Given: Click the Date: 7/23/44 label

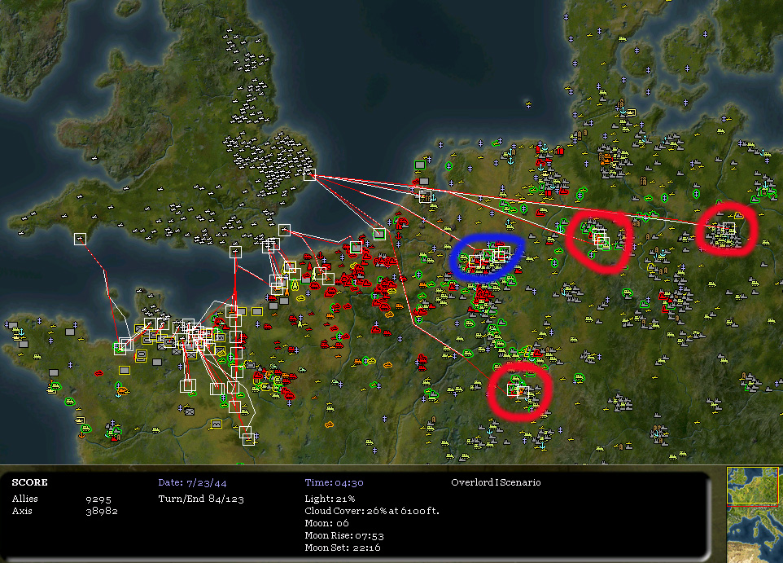Looking at the screenshot, I should (x=192, y=483).
